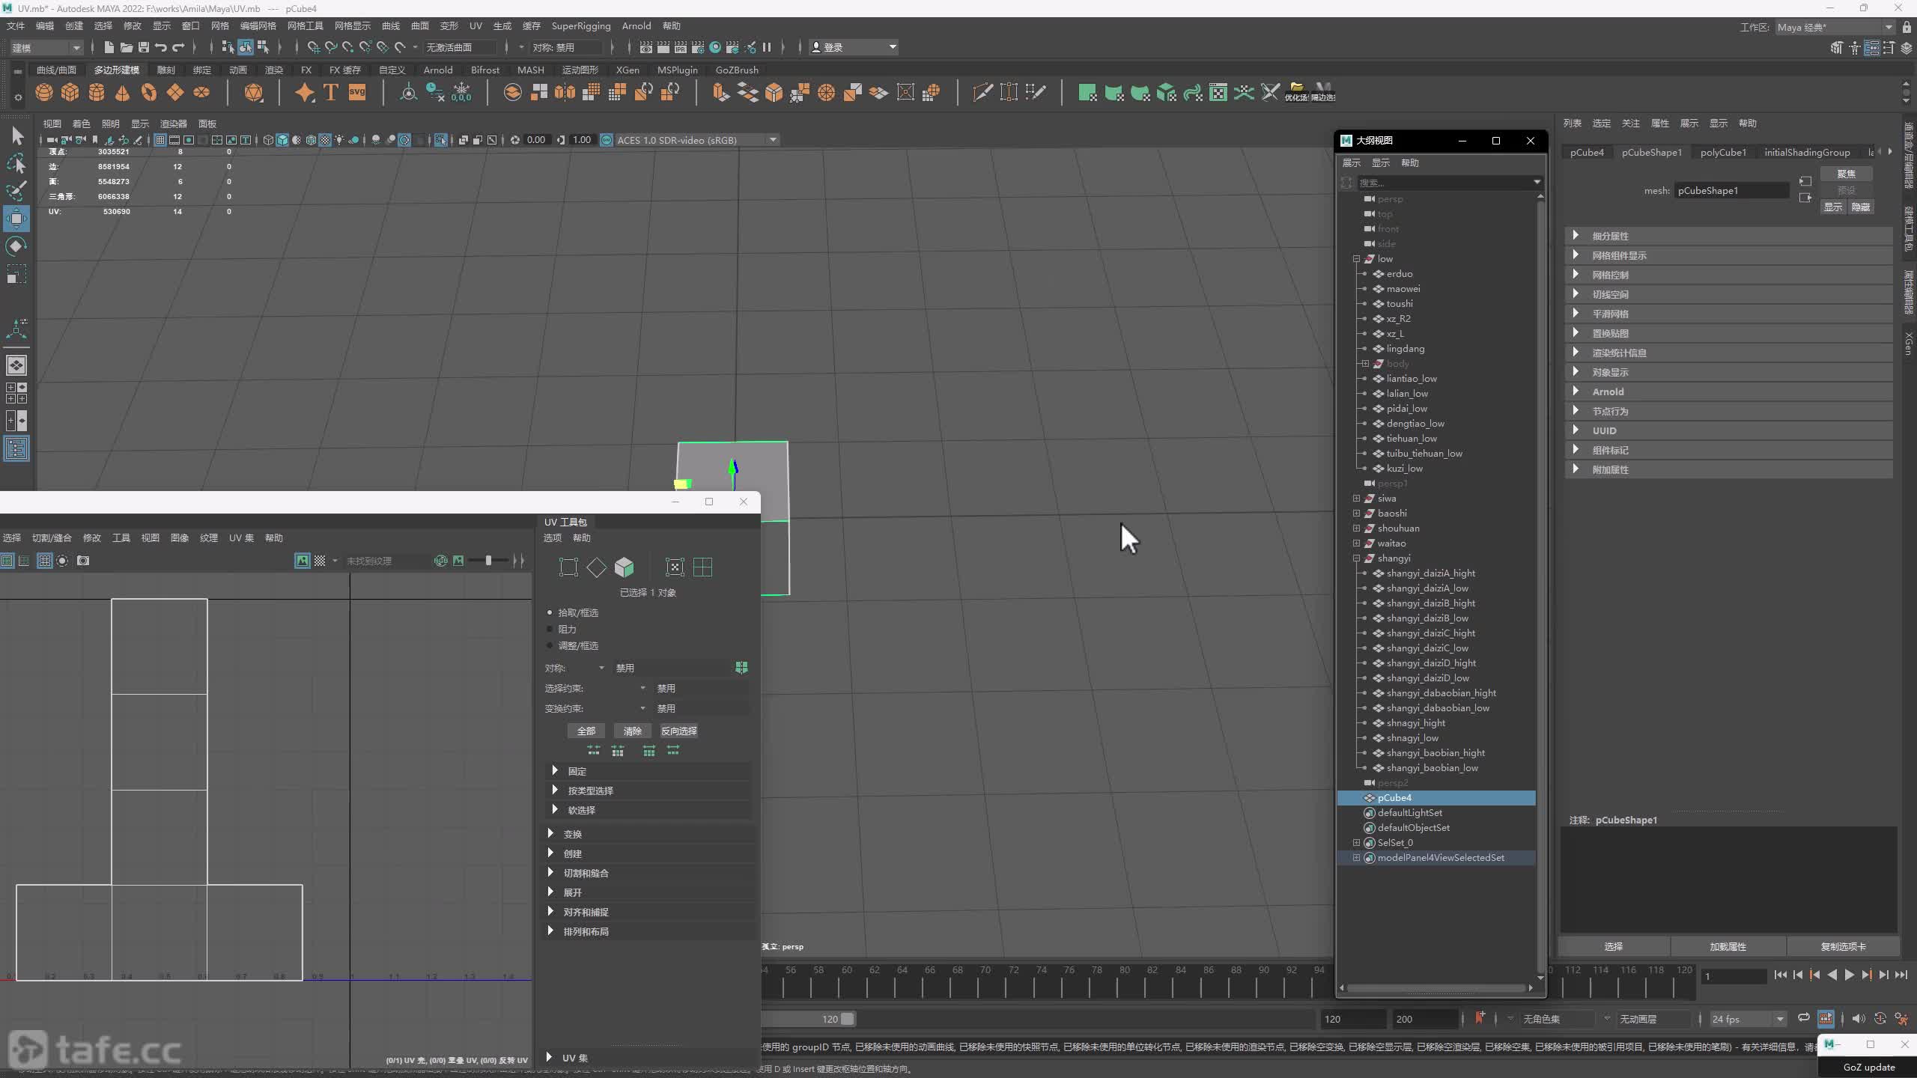Select the 调整/框选 radio option
This screenshot has width=1917, height=1078.
(x=549, y=645)
